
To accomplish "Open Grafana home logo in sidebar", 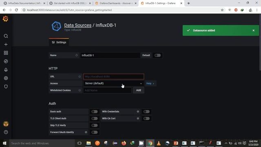I will [5, 19].
